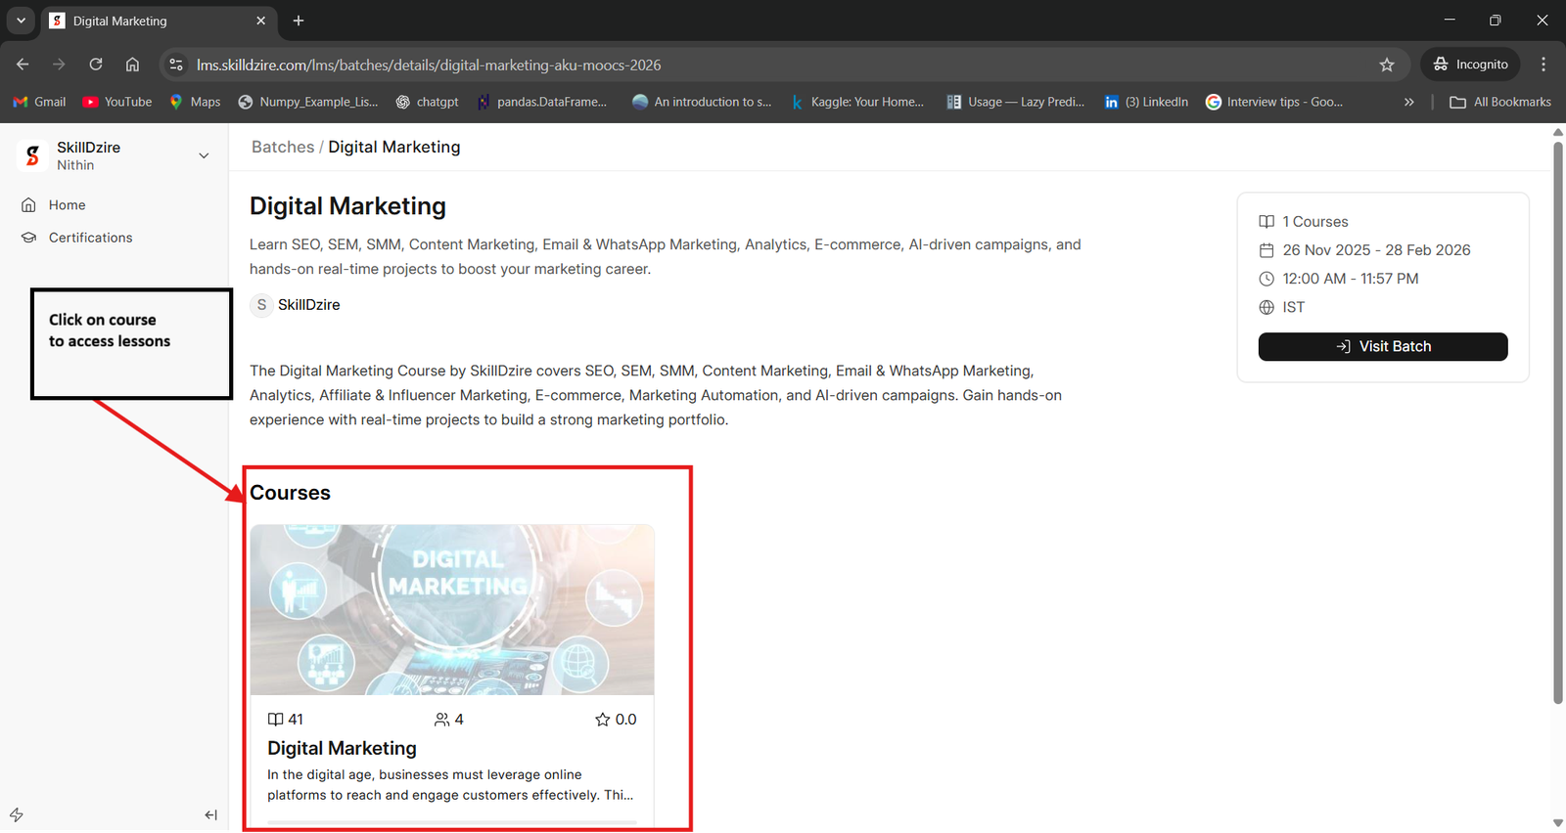
Task: Click the lightning bolt icon in sidebar footer
Action: tap(17, 814)
